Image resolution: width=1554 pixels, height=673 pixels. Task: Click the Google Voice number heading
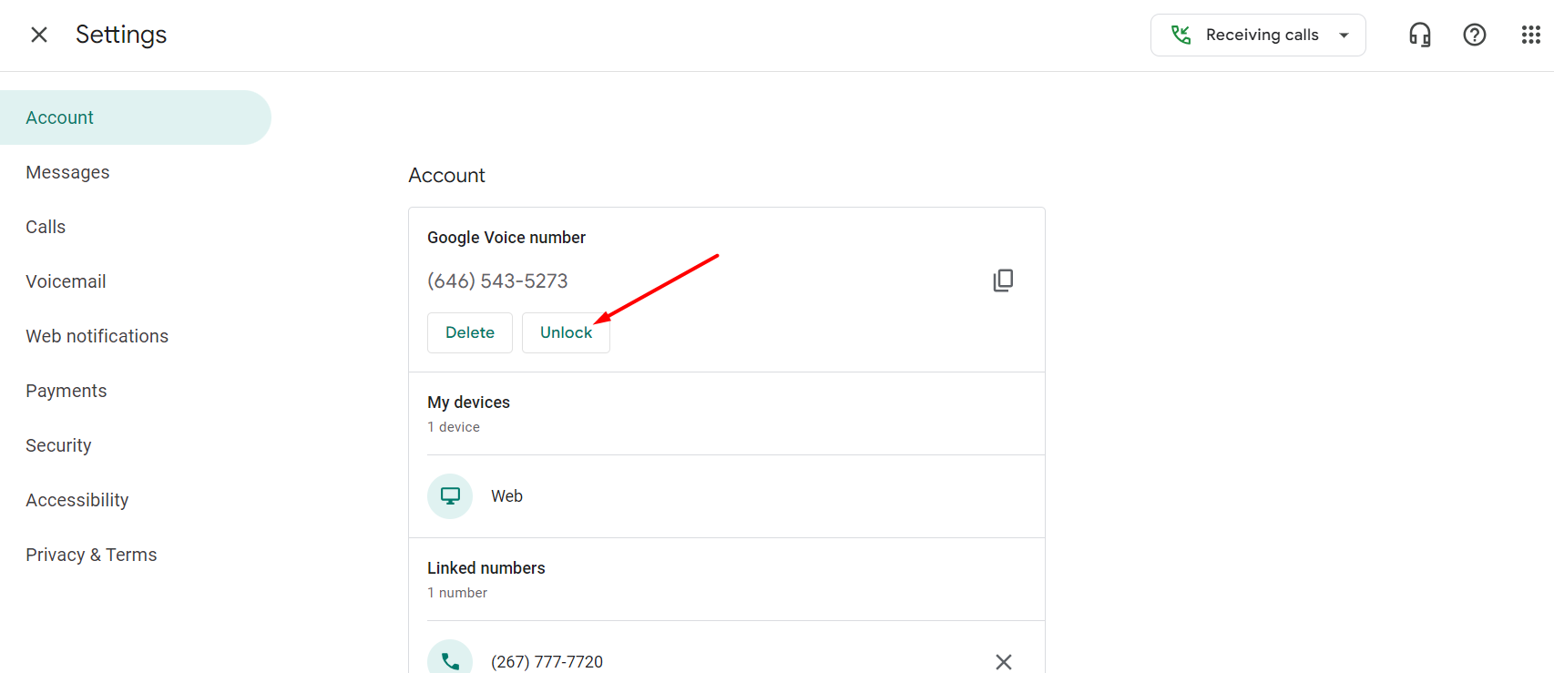tap(506, 238)
